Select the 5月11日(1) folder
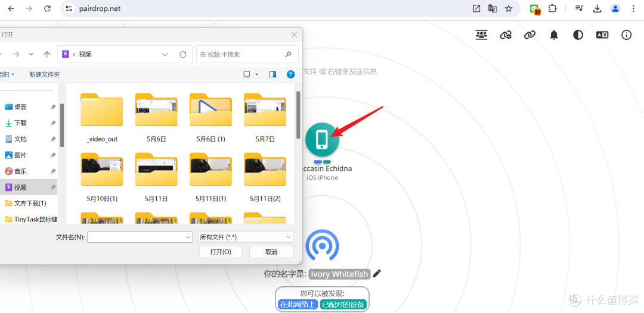644x313 pixels. (x=210, y=177)
